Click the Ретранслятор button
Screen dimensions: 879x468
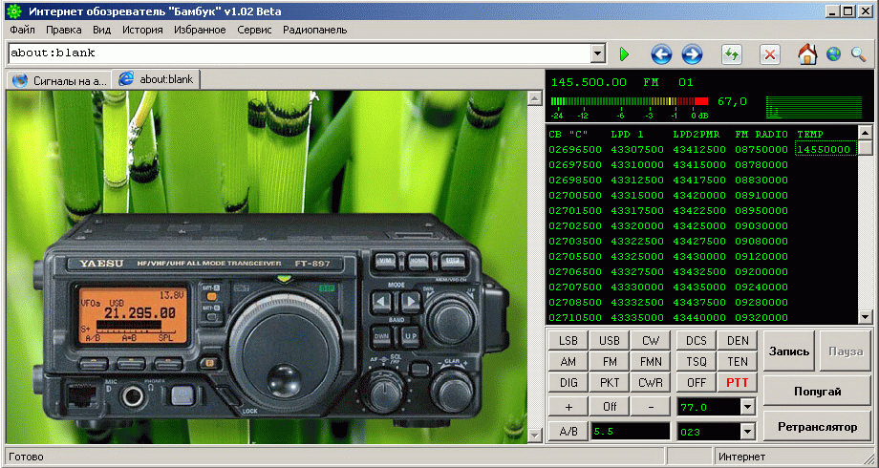point(817,427)
